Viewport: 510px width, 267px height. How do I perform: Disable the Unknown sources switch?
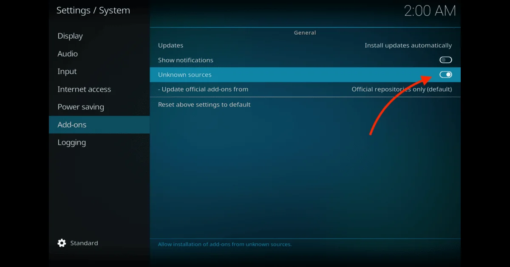[x=445, y=75]
